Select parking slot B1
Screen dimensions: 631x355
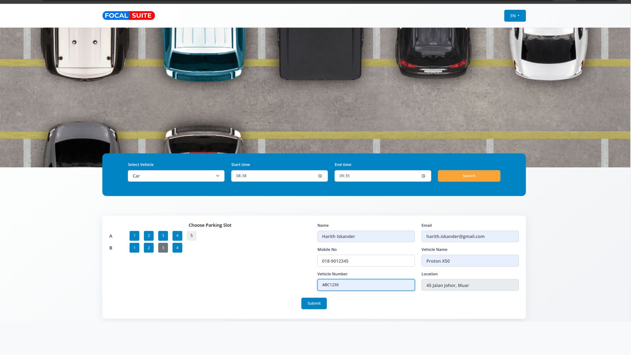click(134, 248)
